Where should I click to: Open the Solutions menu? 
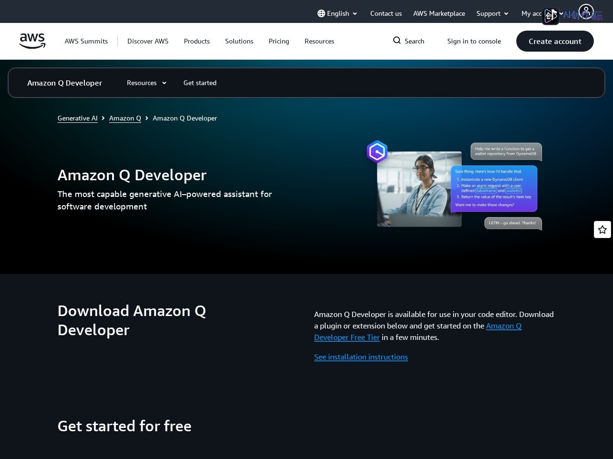click(x=239, y=41)
